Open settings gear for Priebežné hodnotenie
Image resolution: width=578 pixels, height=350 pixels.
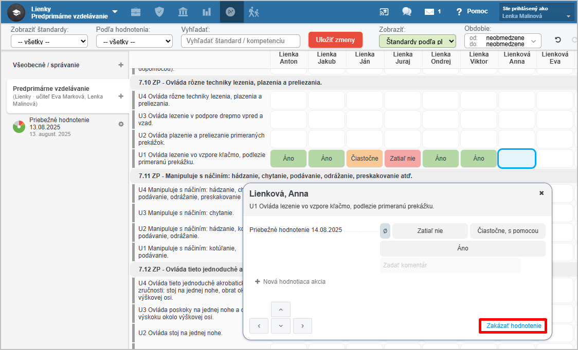tap(121, 124)
